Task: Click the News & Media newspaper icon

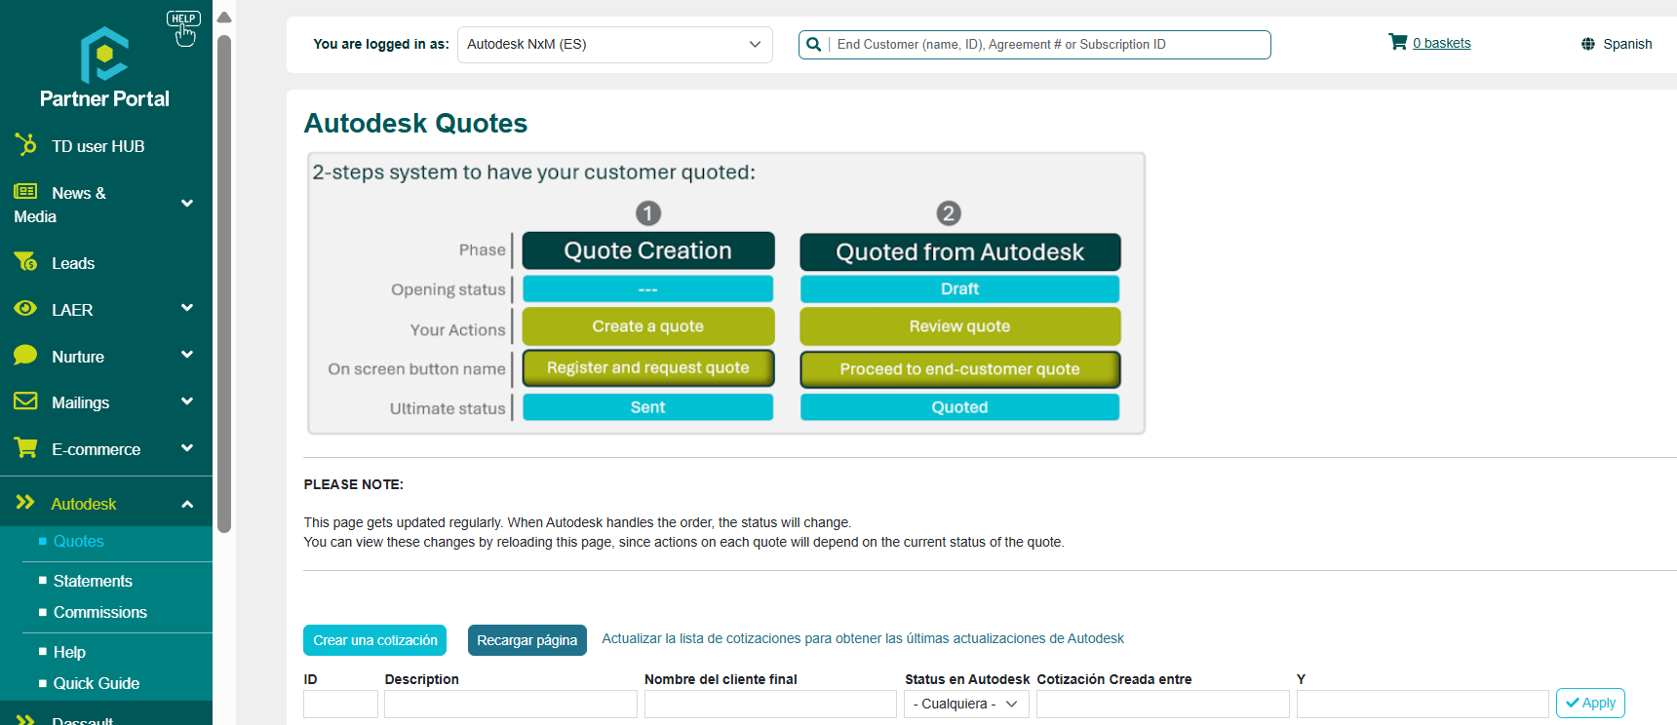Action: (25, 191)
